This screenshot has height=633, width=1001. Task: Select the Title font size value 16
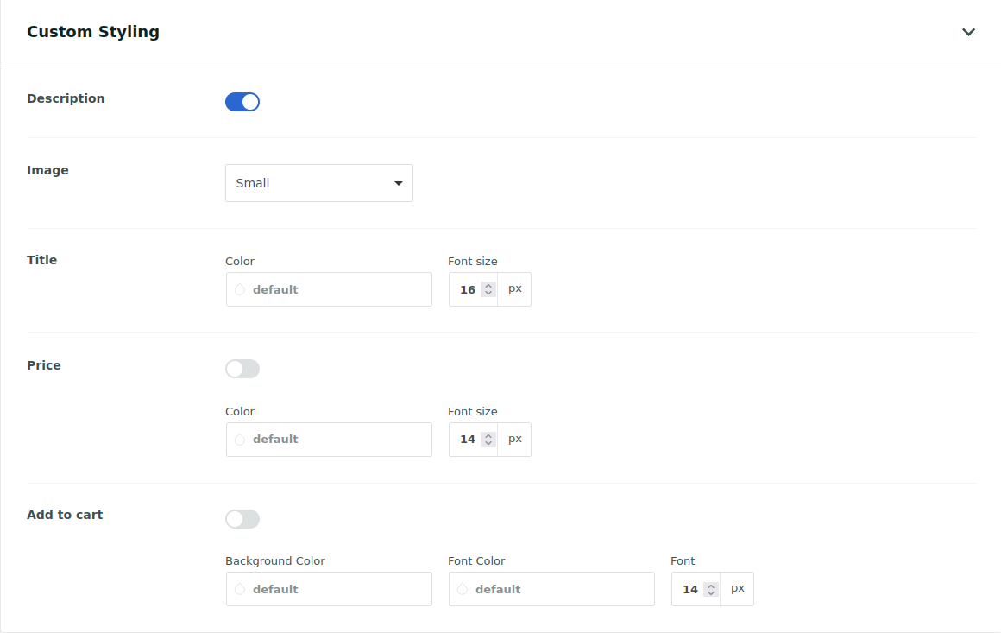pyautogui.click(x=469, y=288)
